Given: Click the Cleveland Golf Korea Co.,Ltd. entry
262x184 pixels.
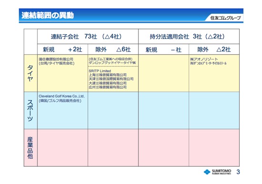Looking at the screenshot, I should 61,96.
